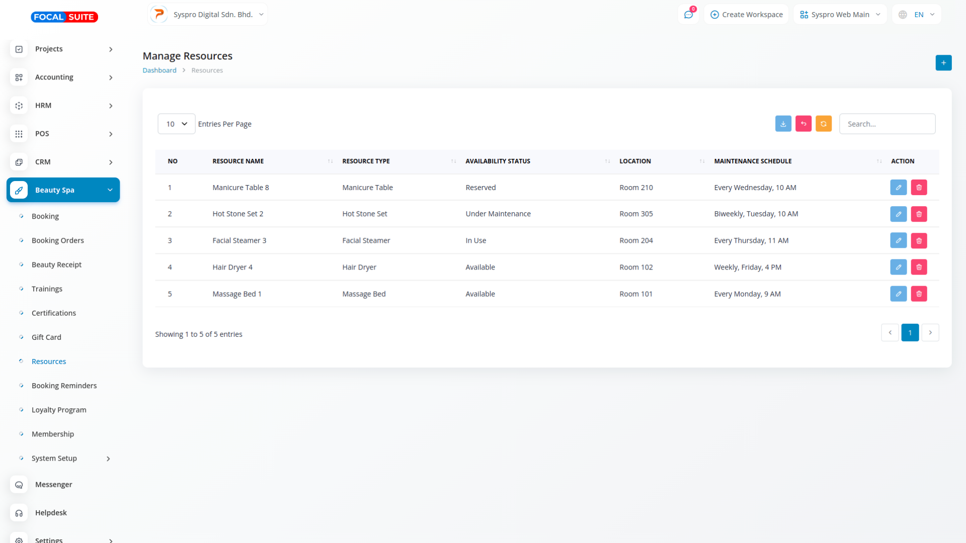Open Booking Orders in sidebar
Image resolution: width=966 pixels, height=543 pixels.
point(57,240)
